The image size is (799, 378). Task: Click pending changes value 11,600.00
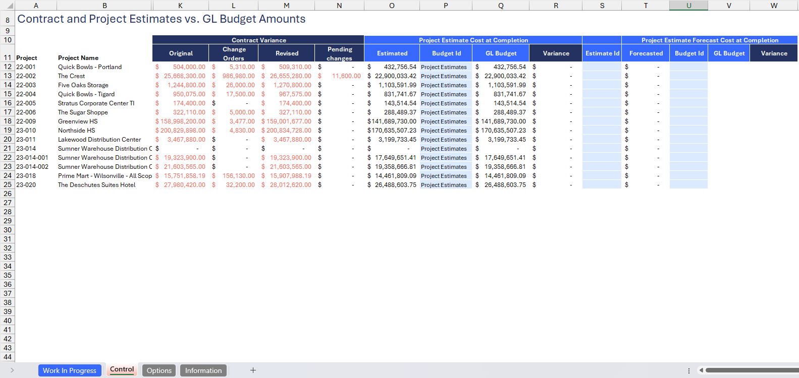click(339, 76)
